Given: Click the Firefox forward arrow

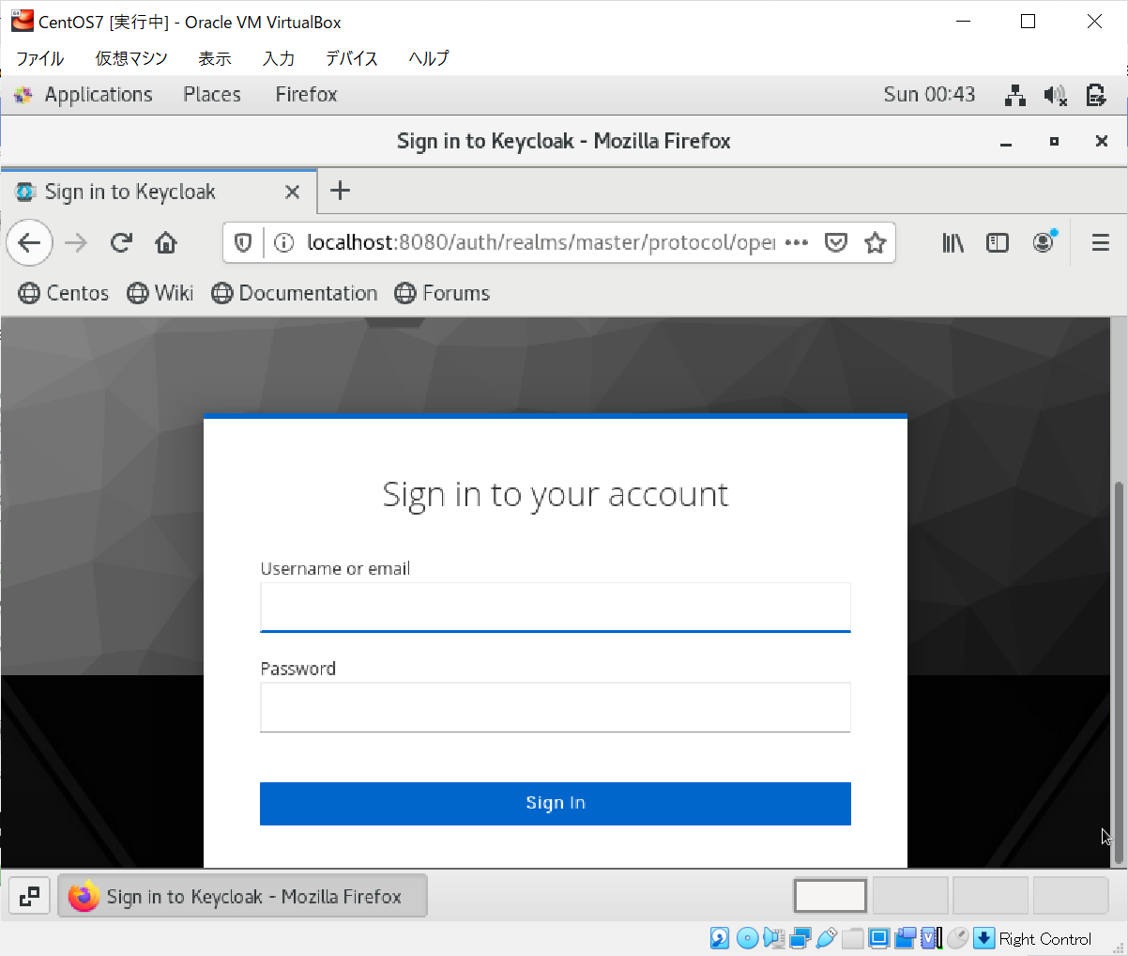Looking at the screenshot, I should (76, 243).
